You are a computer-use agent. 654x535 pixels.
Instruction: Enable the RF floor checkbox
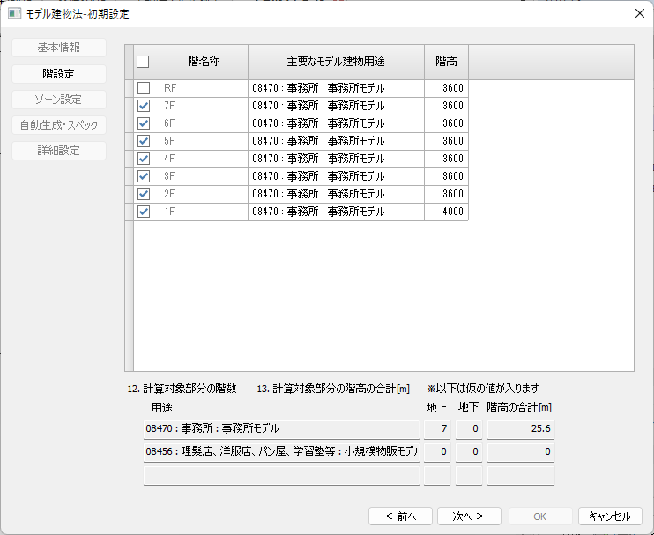point(144,88)
